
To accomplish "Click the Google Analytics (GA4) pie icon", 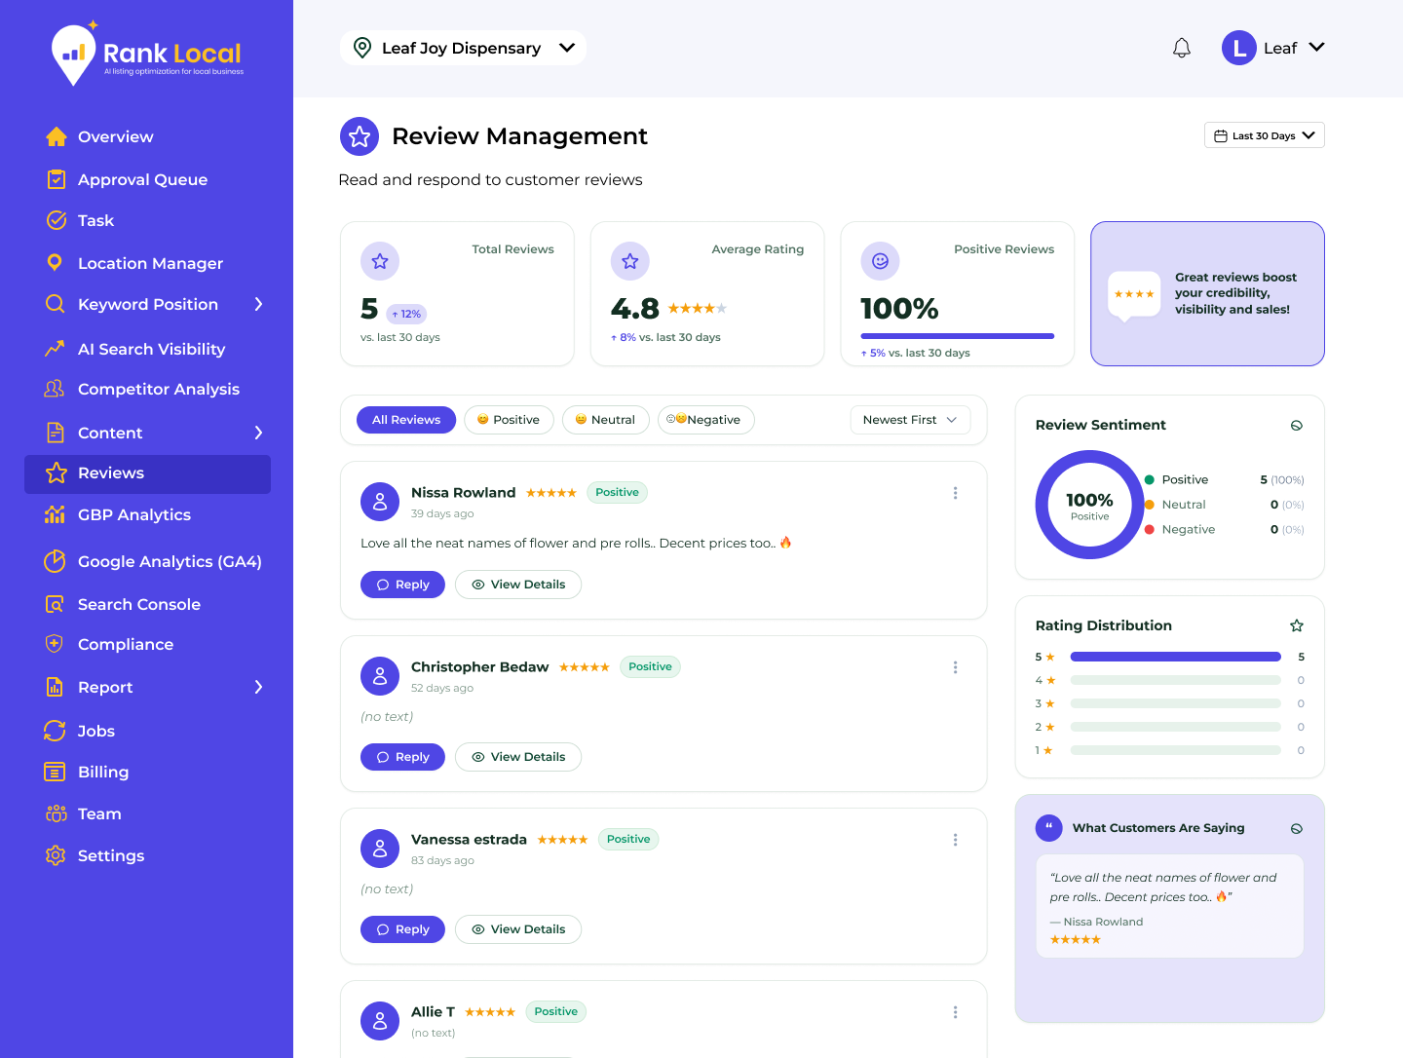I will (x=55, y=561).
